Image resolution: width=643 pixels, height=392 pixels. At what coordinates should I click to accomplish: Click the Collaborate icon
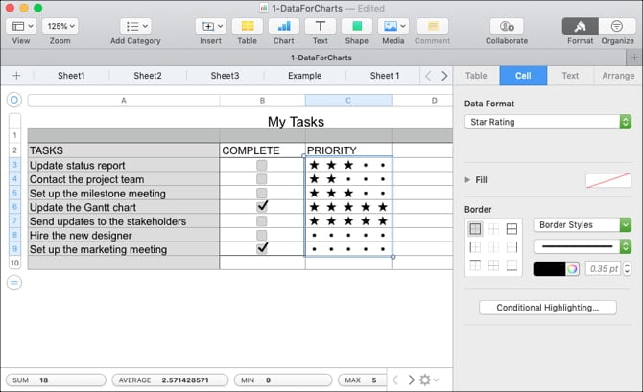(506, 26)
